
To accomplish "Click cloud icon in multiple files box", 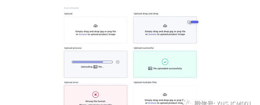I will 165,95.
